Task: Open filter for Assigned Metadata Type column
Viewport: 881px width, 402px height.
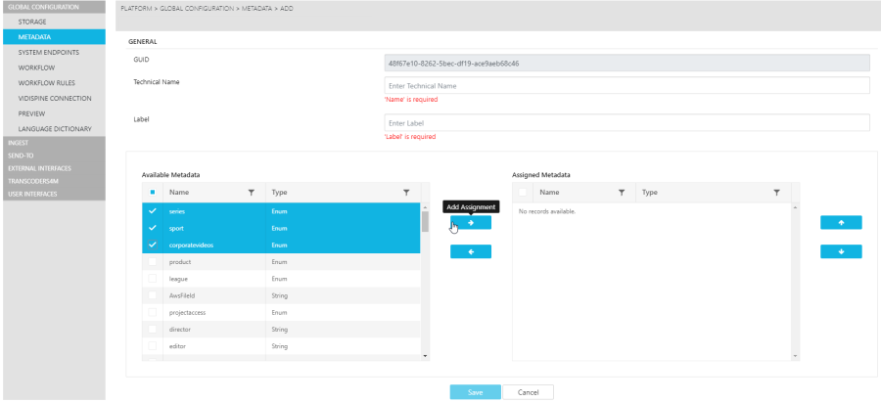Action: tap(776, 193)
